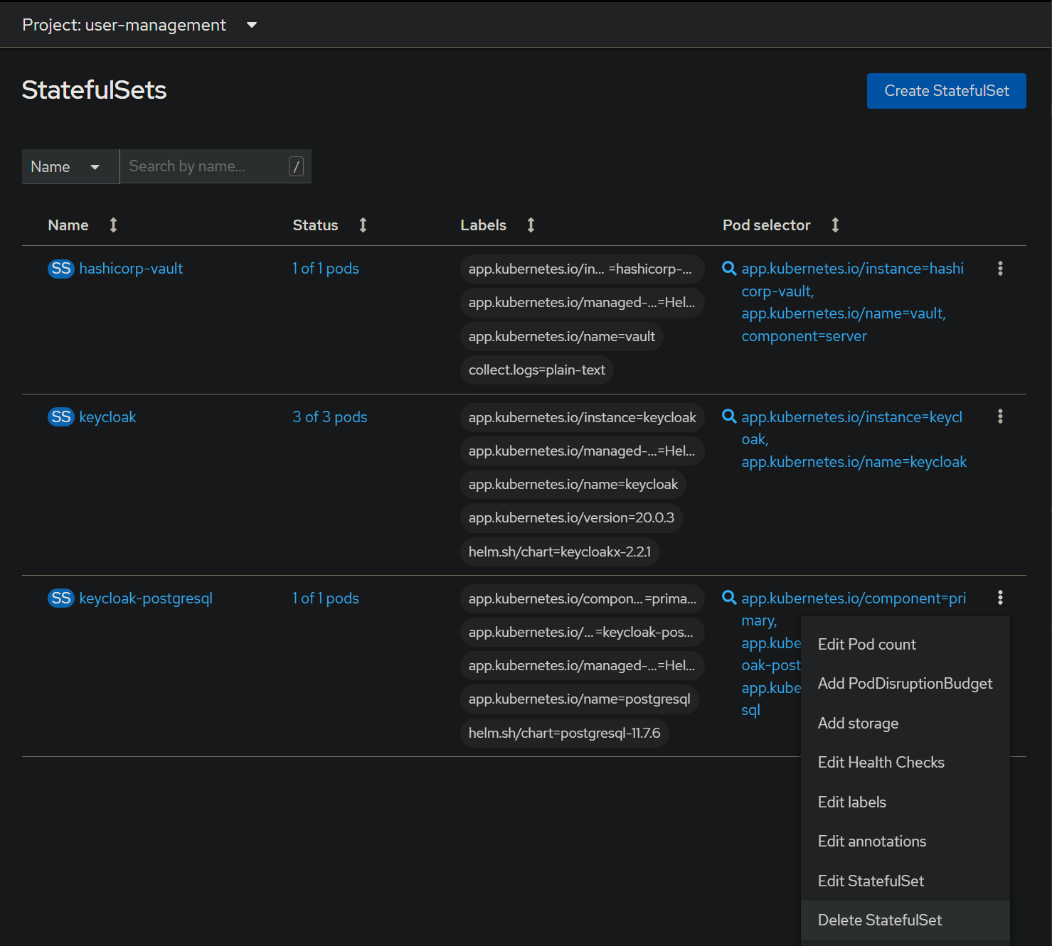Click label app.kubernetes.io/name=keycloak
Image resolution: width=1052 pixels, height=946 pixels.
tap(573, 485)
